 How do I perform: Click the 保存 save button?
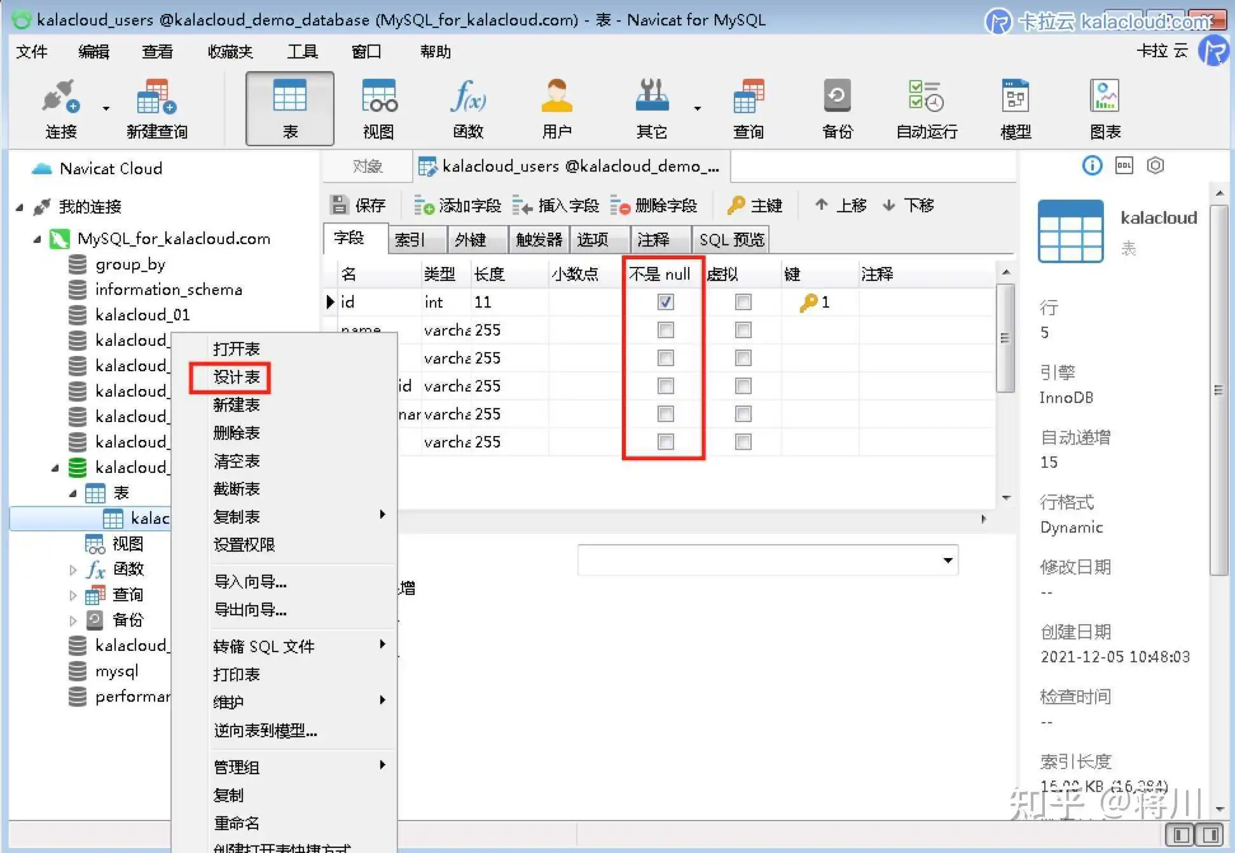point(359,205)
